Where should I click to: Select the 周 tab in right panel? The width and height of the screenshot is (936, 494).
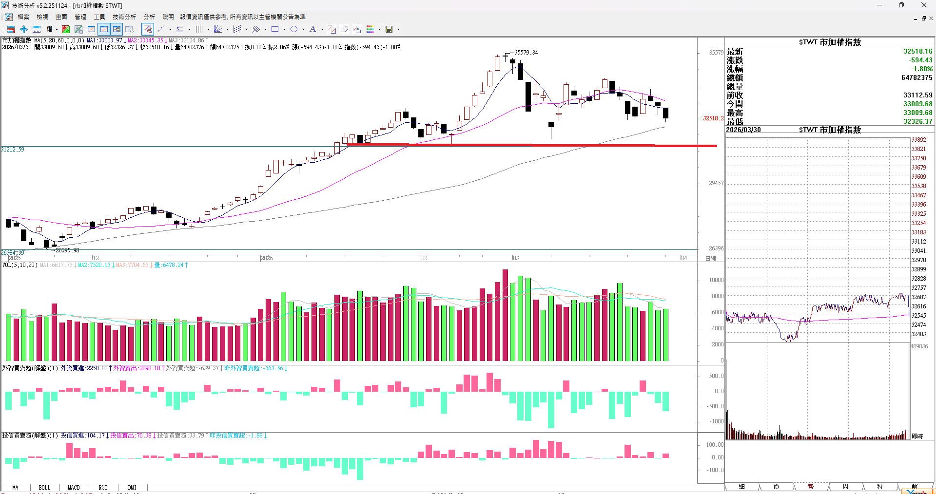845,486
